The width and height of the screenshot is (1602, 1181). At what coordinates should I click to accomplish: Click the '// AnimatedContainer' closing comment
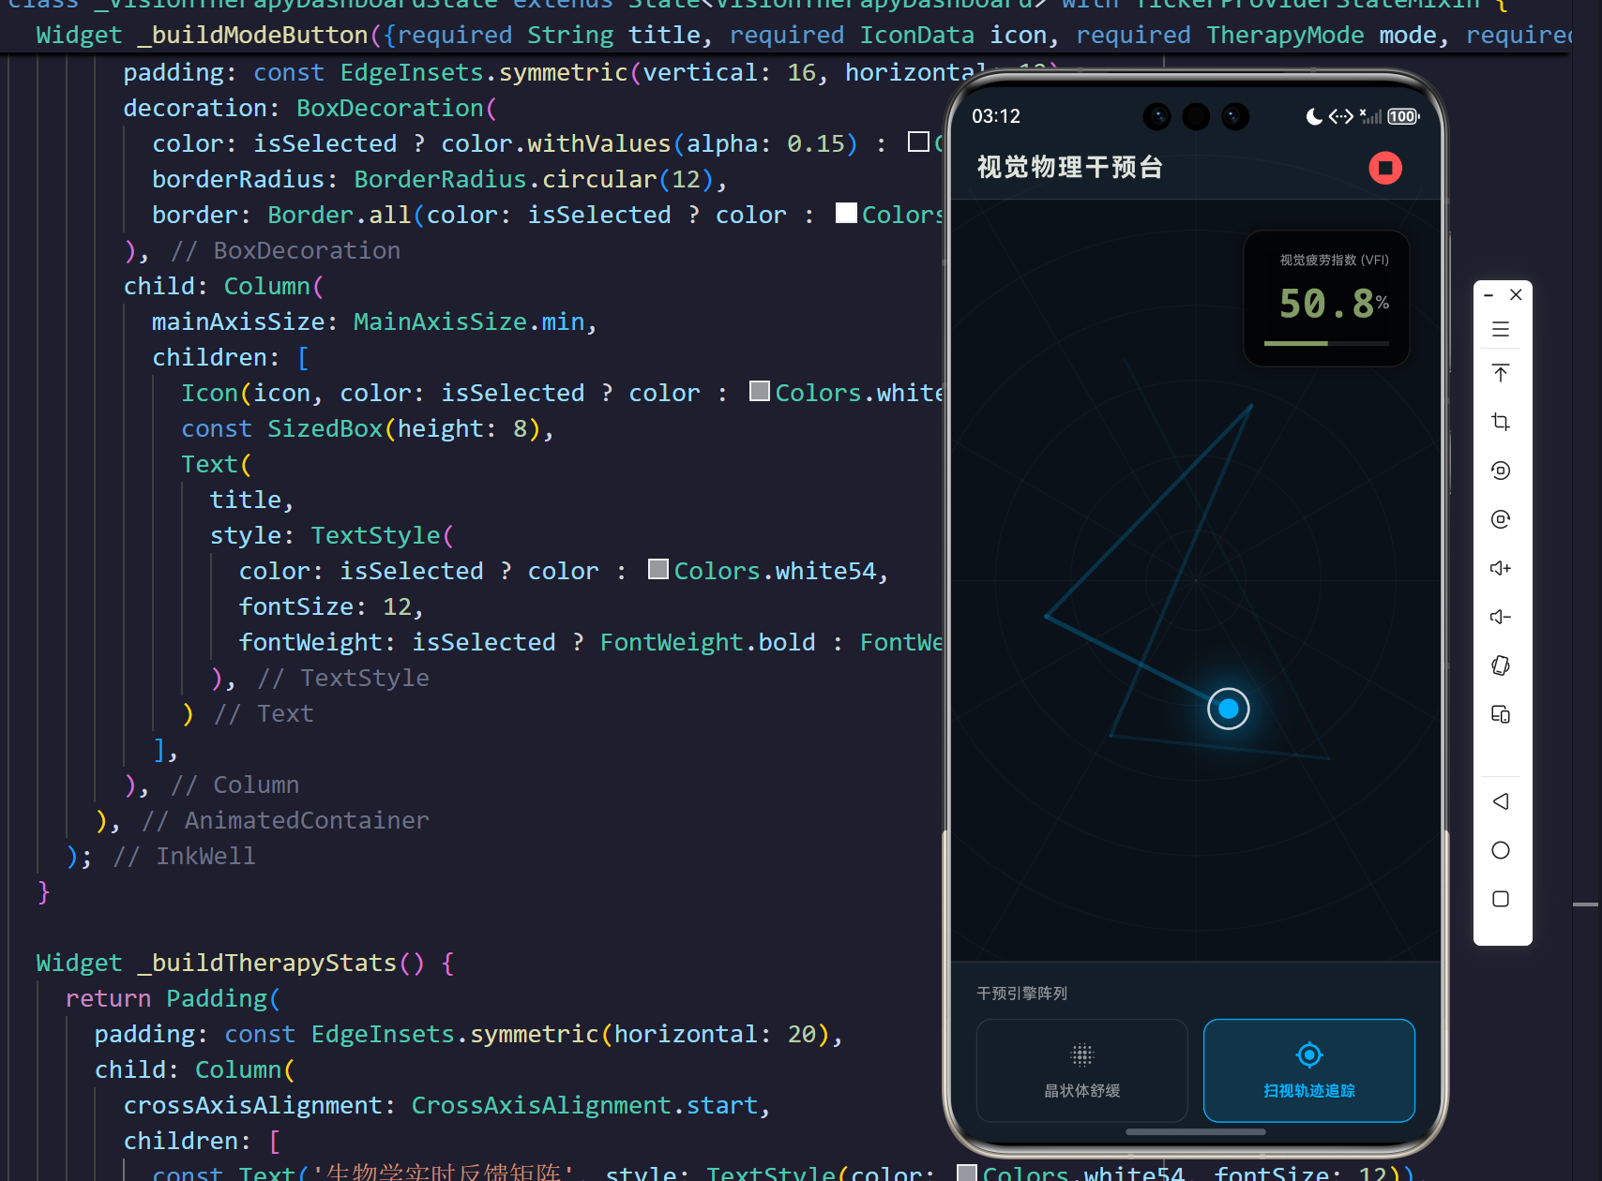tap(285, 820)
